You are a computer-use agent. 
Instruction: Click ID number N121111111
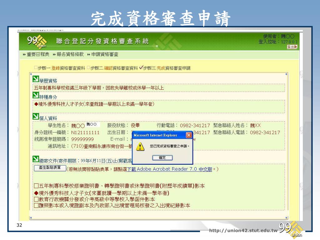(85, 132)
